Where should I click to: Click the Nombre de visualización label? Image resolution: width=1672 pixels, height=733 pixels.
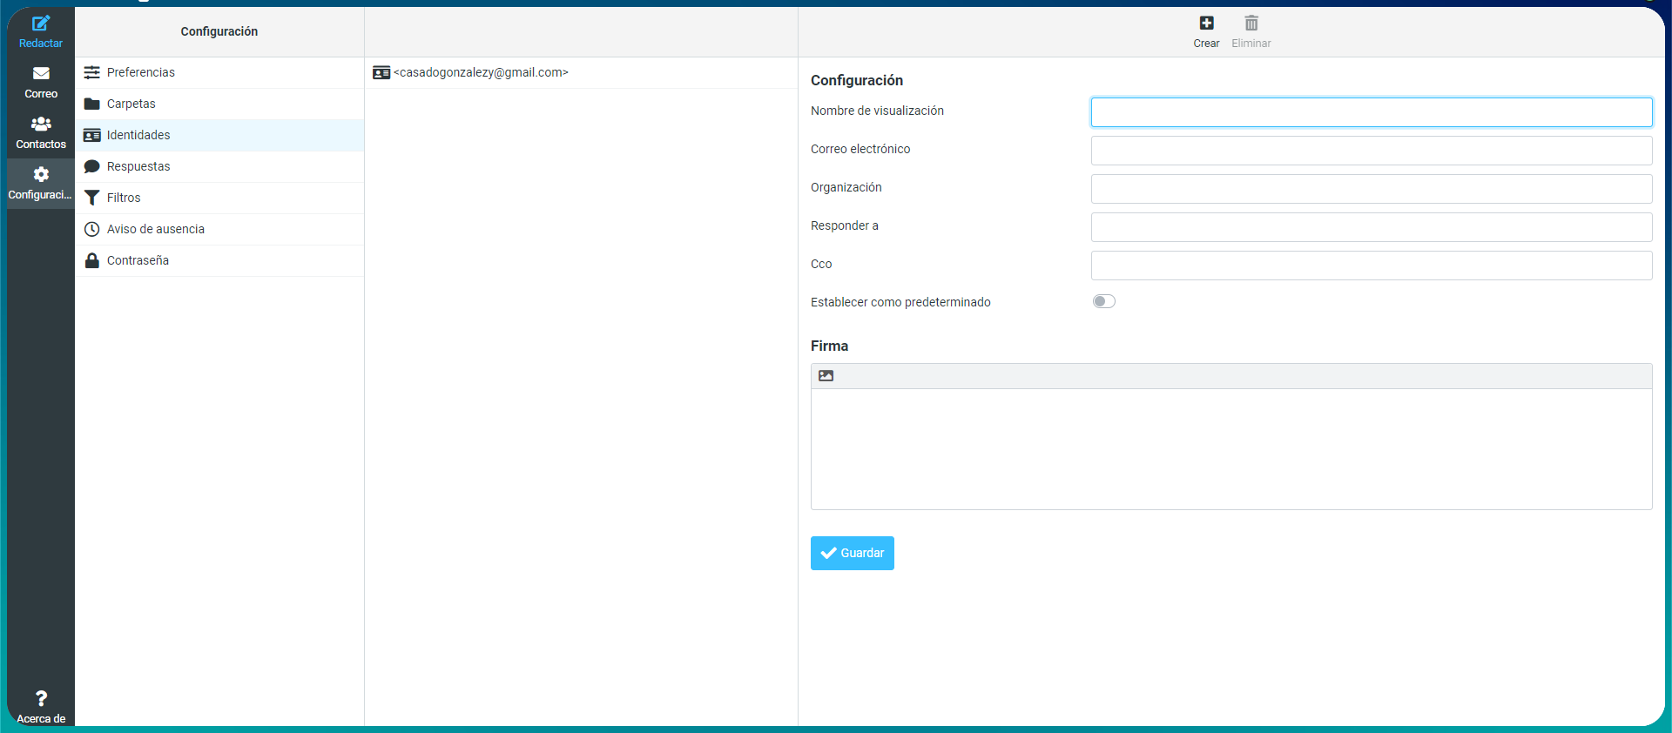point(877,111)
